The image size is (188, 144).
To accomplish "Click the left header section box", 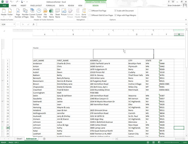I will click(x=63, y=54).
